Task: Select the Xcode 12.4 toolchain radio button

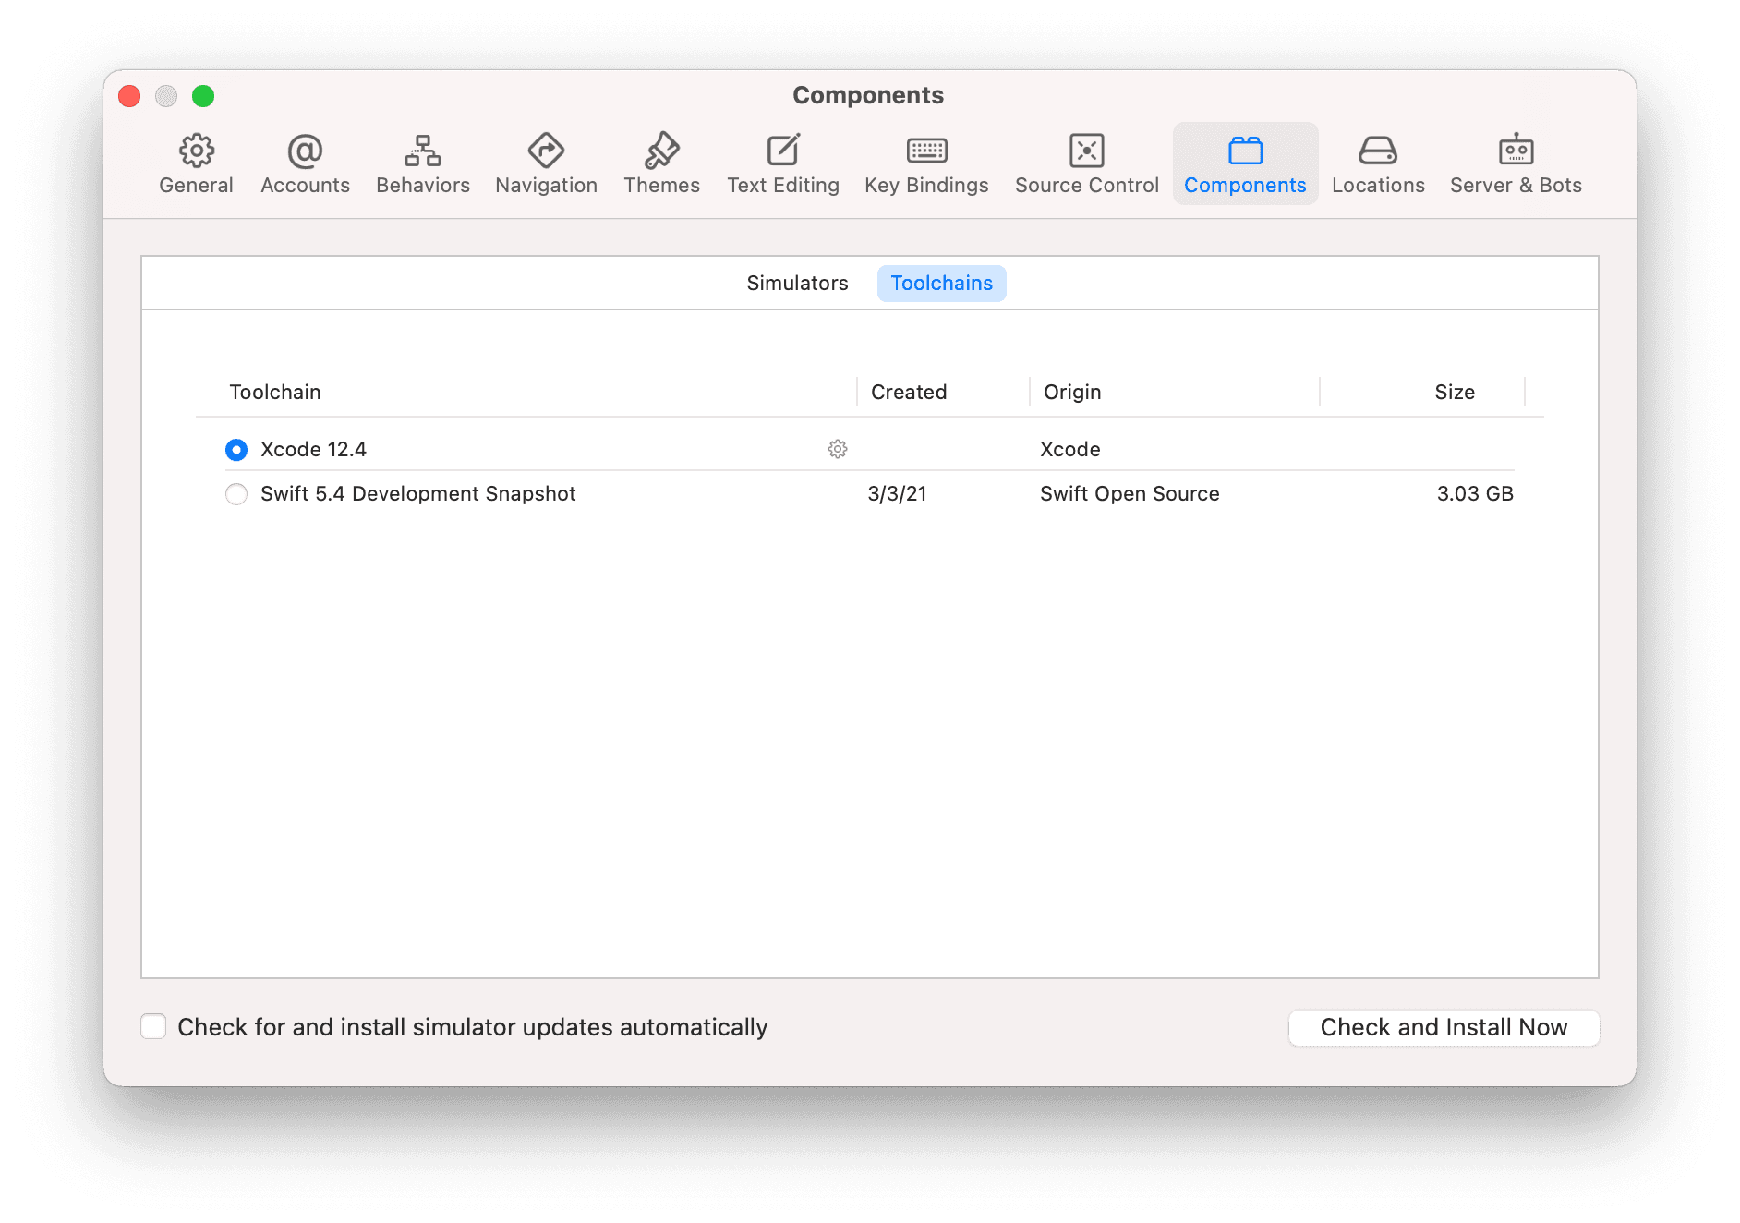Action: point(236,449)
